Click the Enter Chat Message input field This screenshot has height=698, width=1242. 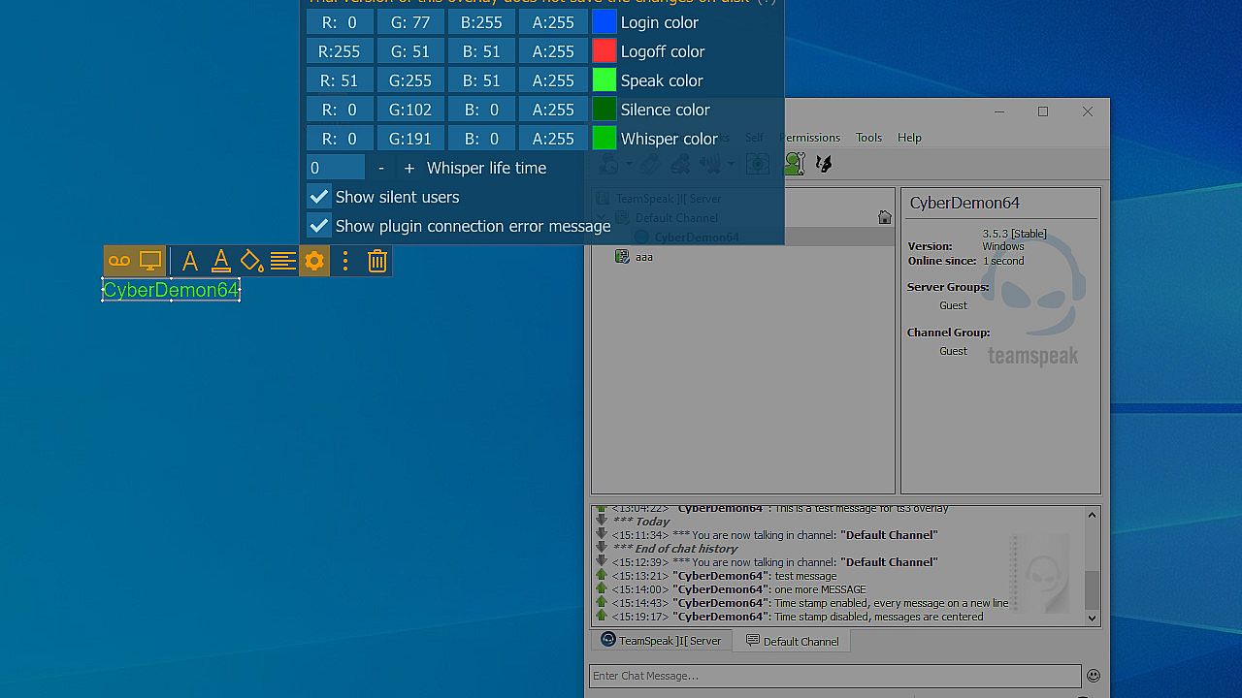[x=834, y=676]
